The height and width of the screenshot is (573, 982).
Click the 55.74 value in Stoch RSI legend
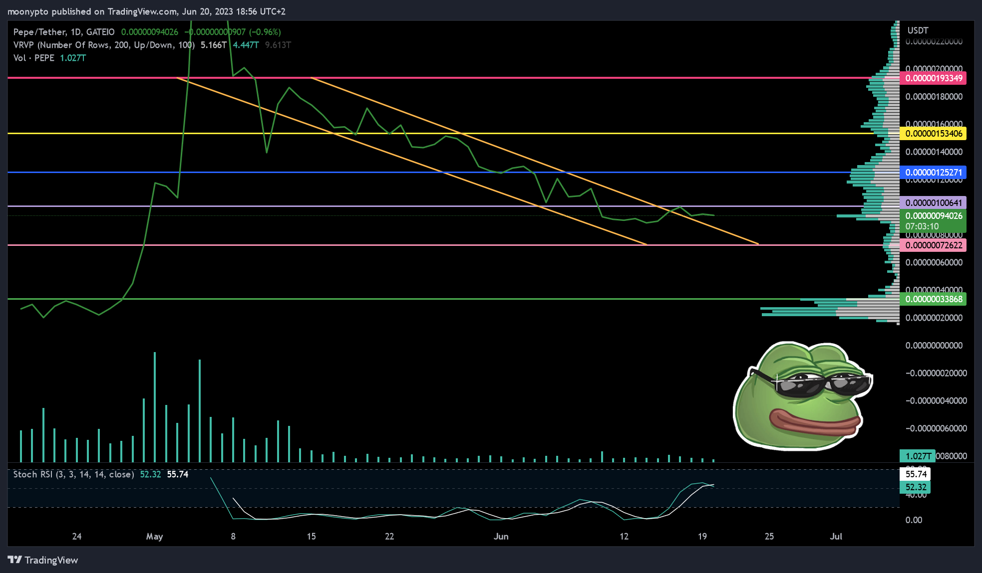(178, 474)
